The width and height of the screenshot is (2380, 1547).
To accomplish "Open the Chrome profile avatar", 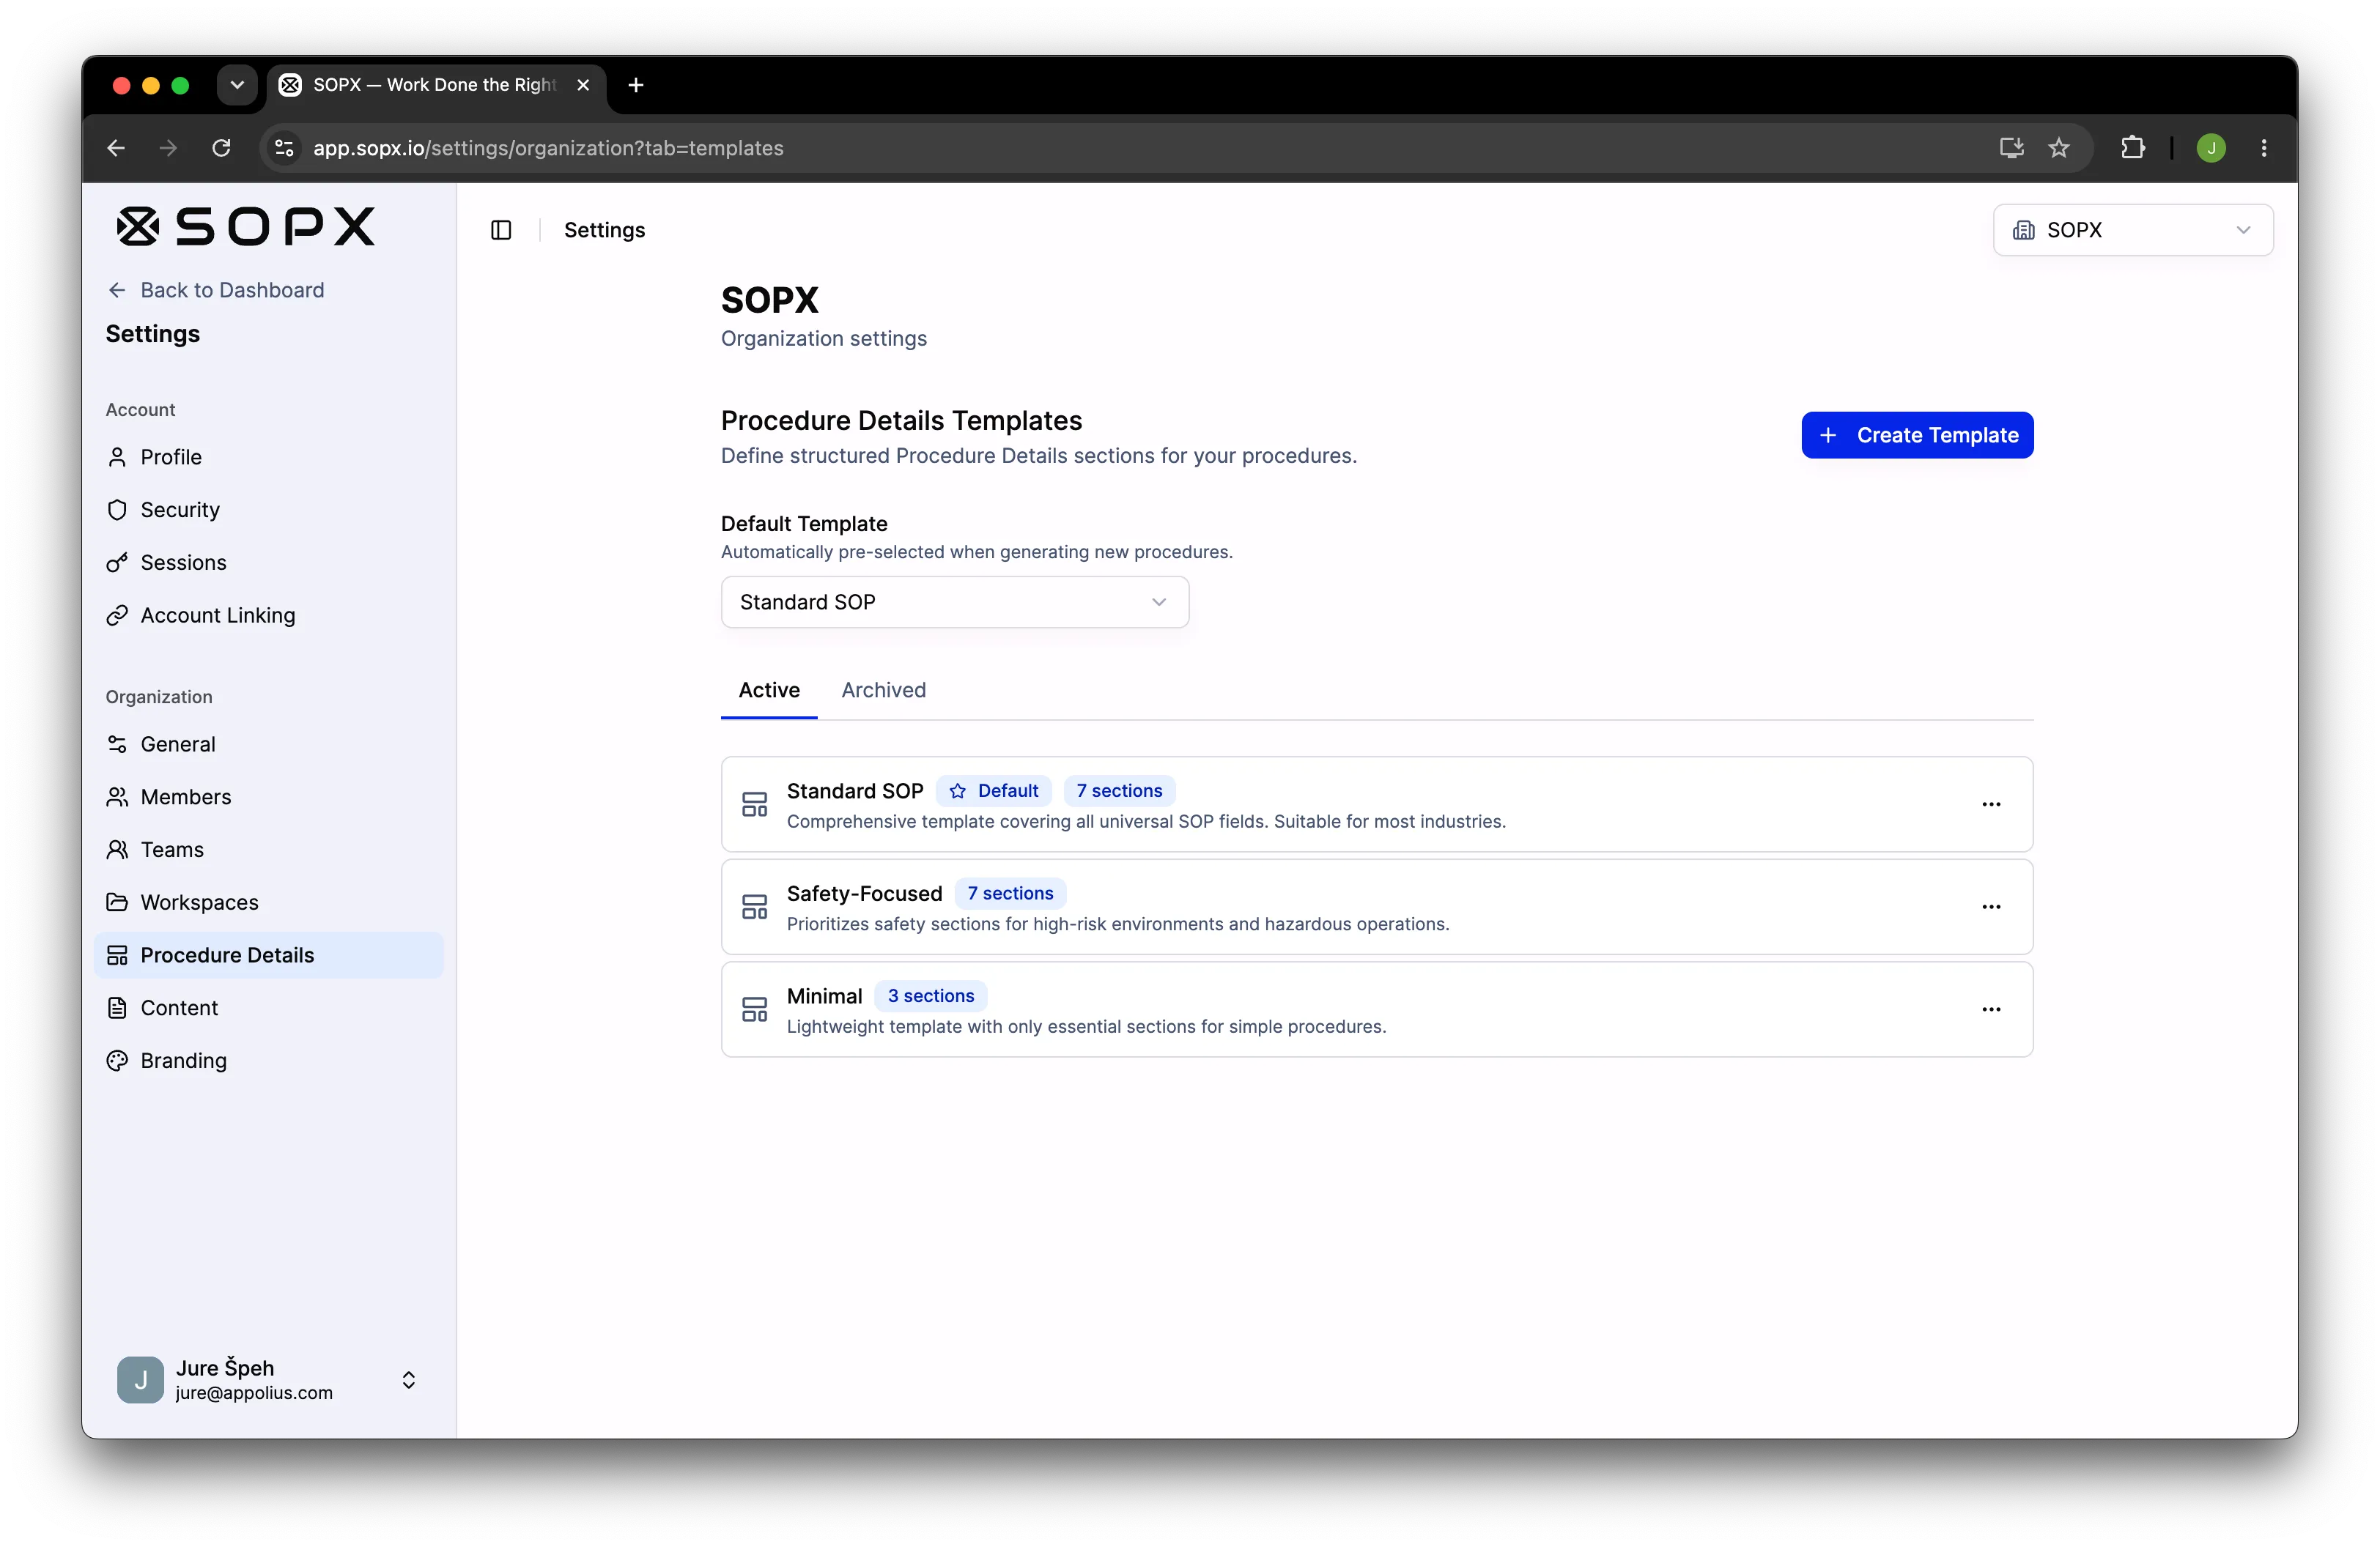I will pyautogui.click(x=2211, y=148).
